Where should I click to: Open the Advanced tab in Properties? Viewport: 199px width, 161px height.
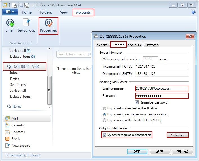(x=151, y=45)
